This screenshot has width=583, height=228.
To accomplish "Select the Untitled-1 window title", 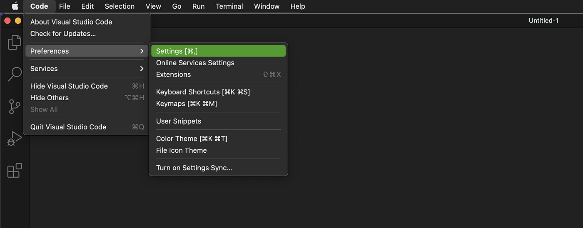I will [543, 20].
